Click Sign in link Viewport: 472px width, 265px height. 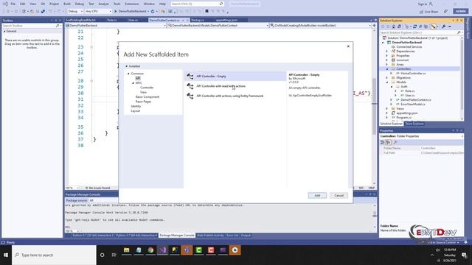tap(425, 4)
